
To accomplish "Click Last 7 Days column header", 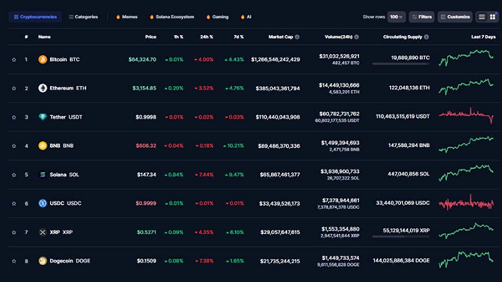I will [x=483, y=37].
